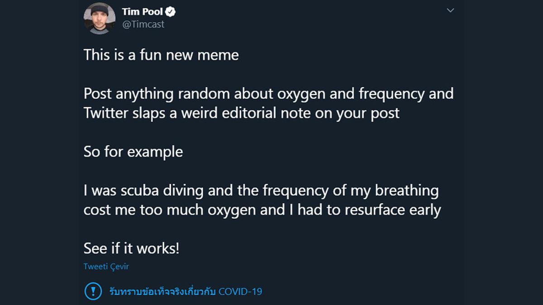
Task: Open the @Timcast handle link
Action: point(143,24)
